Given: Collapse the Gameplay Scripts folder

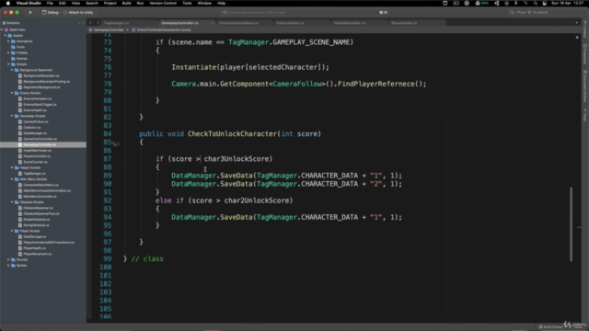Looking at the screenshot, I should (x=12, y=116).
